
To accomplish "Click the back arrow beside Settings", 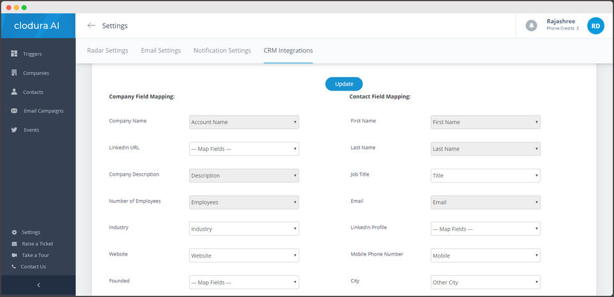I will [91, 26].
